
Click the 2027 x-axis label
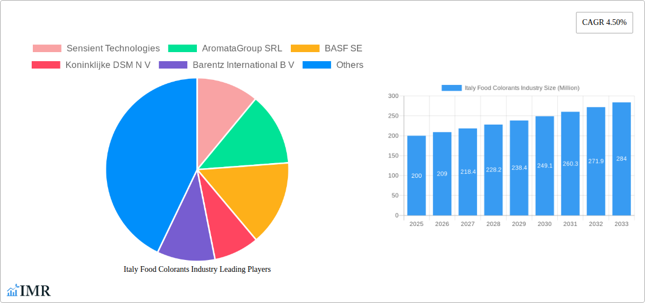coord(468,224)
